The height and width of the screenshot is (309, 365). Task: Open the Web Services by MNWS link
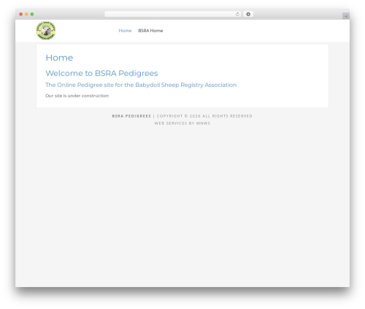click(182, 123)
